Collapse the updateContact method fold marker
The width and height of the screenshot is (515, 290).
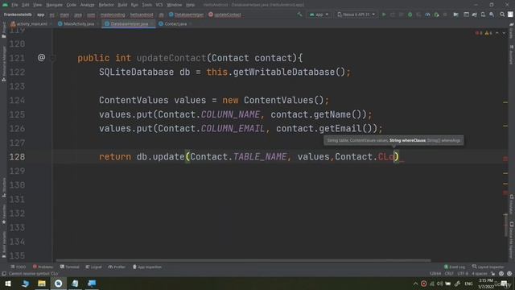click(x=52, y=58)
